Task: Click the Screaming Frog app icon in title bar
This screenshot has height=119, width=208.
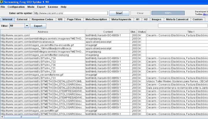Action: tap(2, 2)
